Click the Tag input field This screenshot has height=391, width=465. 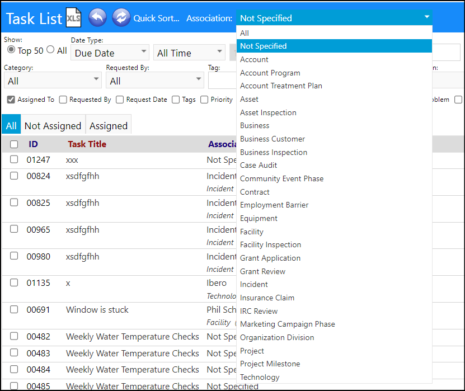coord(222,81)
